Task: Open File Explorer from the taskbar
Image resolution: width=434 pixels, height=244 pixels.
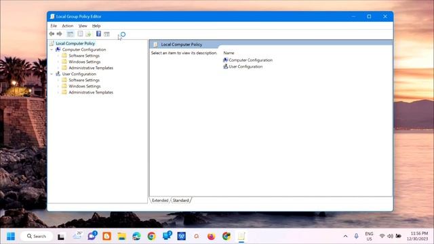Action: (x=121, y=237)
